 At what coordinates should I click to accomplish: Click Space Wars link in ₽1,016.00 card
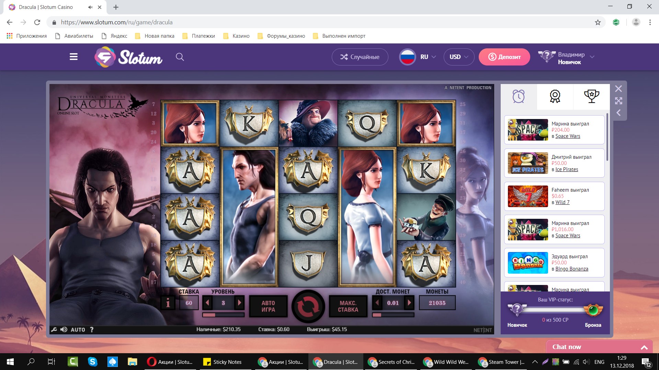[x=568, y=236]
